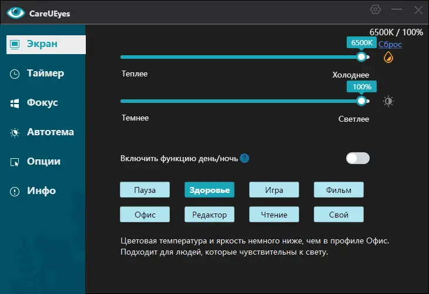Viewport: 429px width, 294px height.
Task: Click the Сброс reset link
Action: (390, 44)
